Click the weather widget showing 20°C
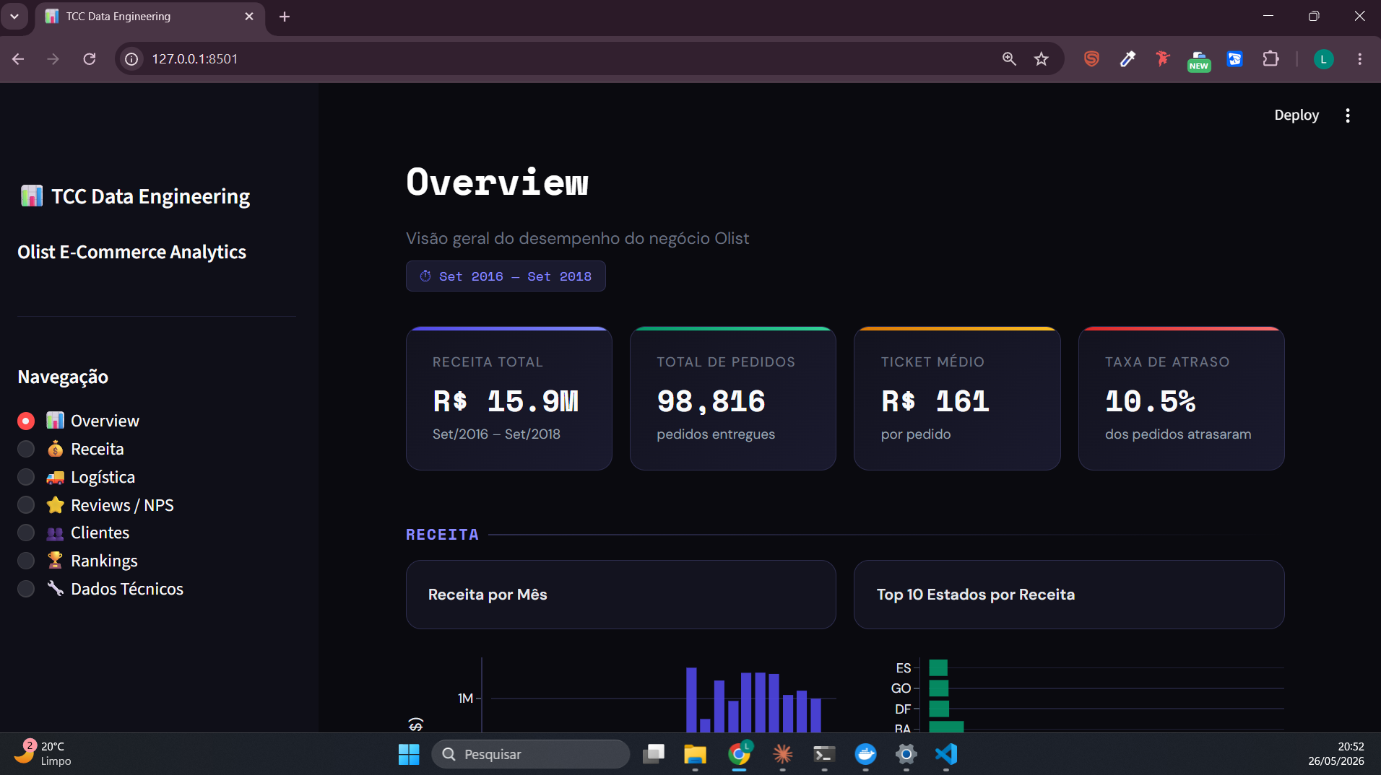The width and height of the screenshot is (1381, 775). [x=43, y=753]
